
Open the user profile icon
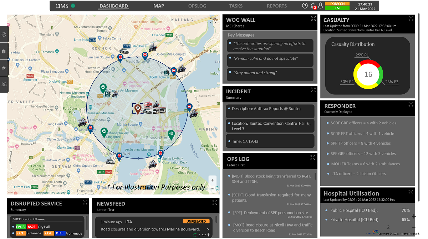point(320,6)
